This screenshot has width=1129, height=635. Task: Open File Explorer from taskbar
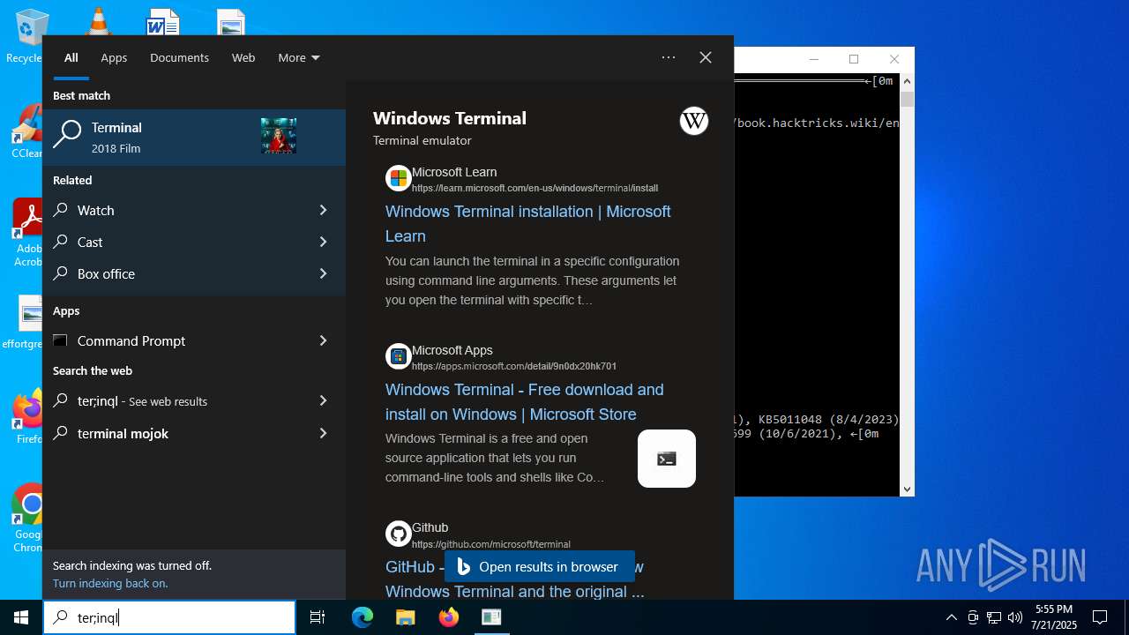click(x=405, y=617)
